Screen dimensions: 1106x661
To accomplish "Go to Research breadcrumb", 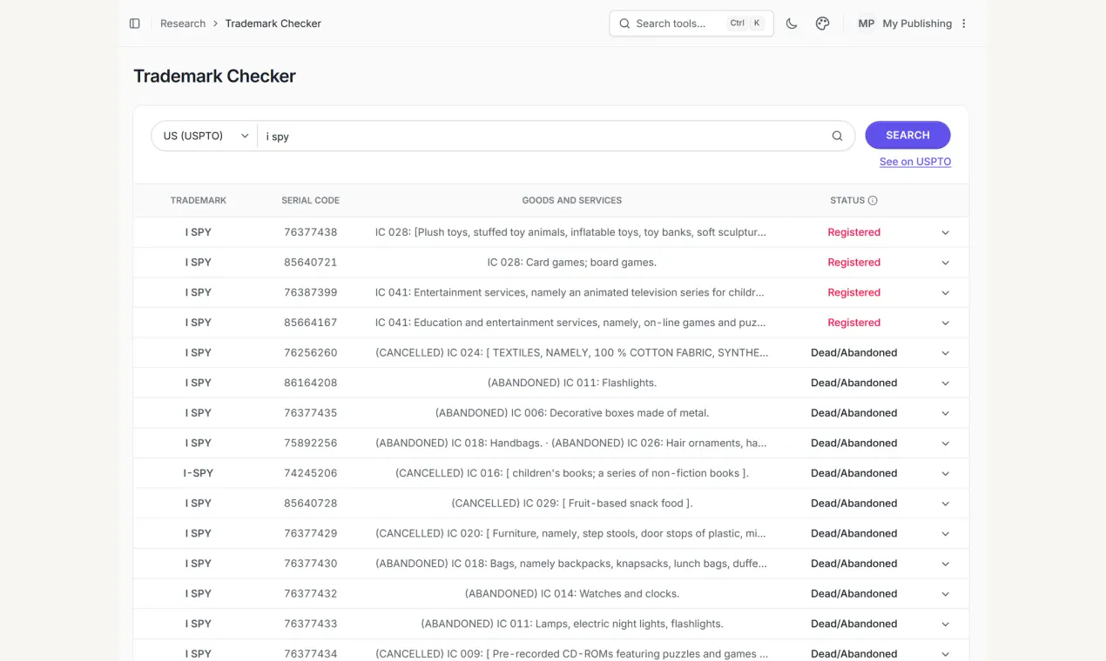I will (x=183, y=23).
